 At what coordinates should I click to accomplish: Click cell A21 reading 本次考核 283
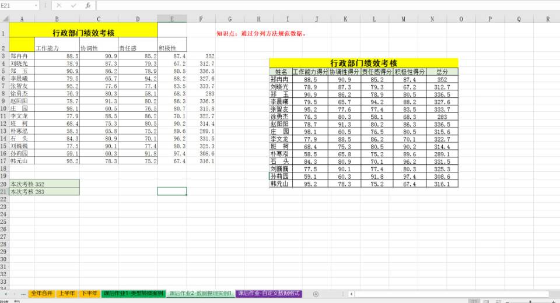44,192
